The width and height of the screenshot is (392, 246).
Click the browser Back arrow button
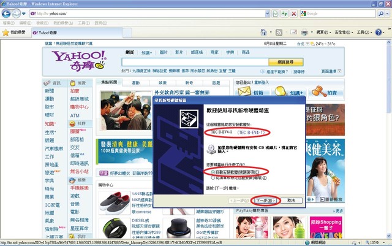[x=6, y=13]
